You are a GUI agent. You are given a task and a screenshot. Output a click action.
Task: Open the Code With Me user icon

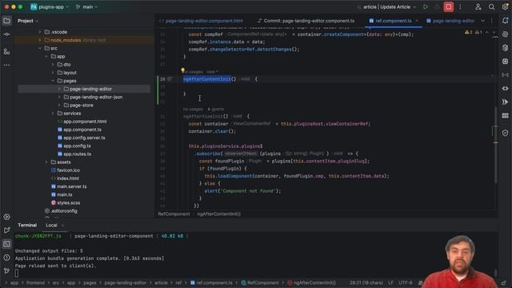478,7
